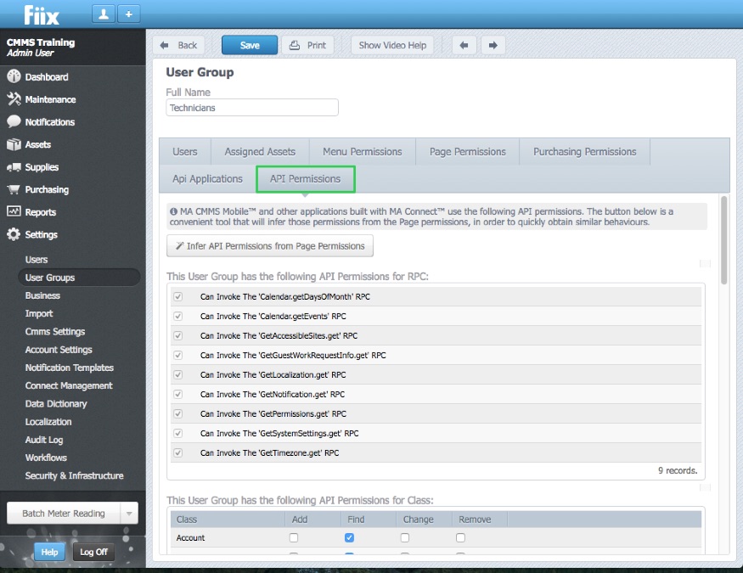Uncheck the Find checkbox for Account class
Viewport: 743px width, 573px height.
click(349, 537)
